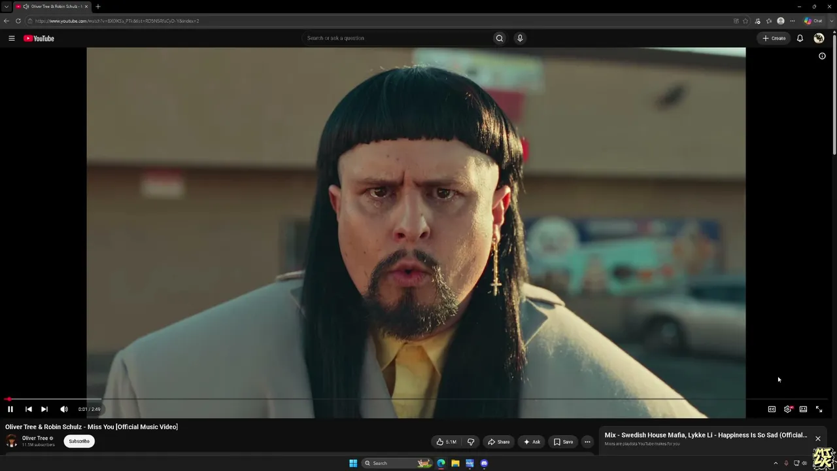Click the video title text
837x471 pixels.
(92, 427)
